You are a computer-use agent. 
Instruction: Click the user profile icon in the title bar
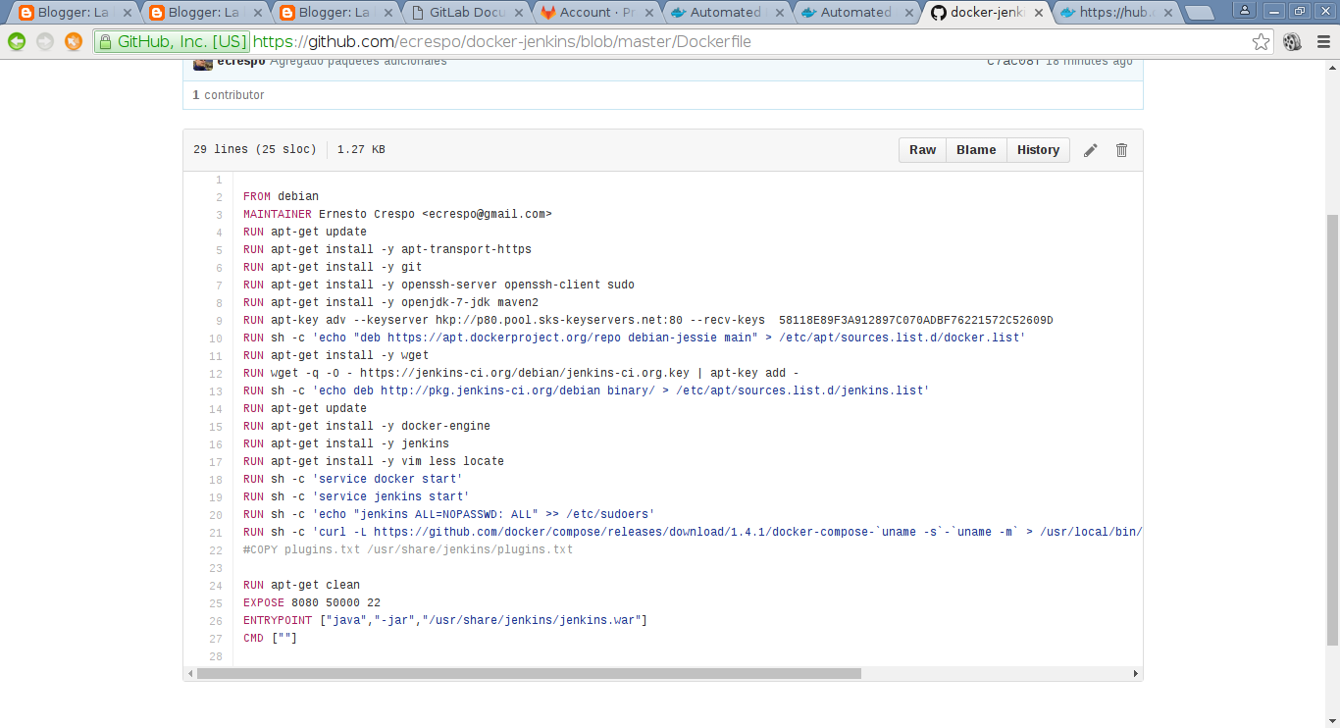click(1244, 11)
